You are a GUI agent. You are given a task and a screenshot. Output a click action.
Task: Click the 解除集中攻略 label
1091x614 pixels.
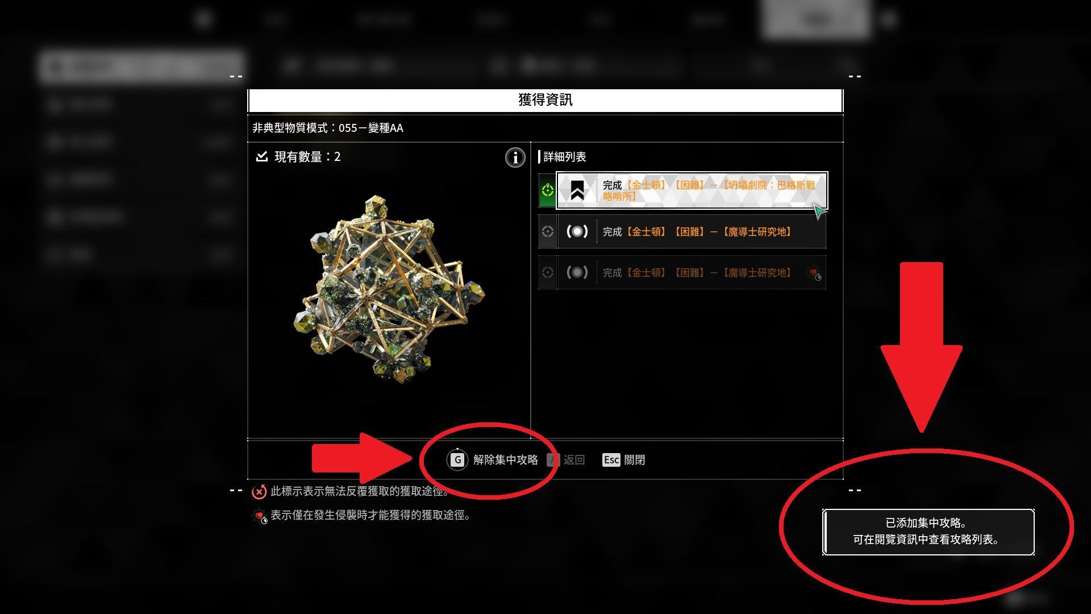(505, 459)
